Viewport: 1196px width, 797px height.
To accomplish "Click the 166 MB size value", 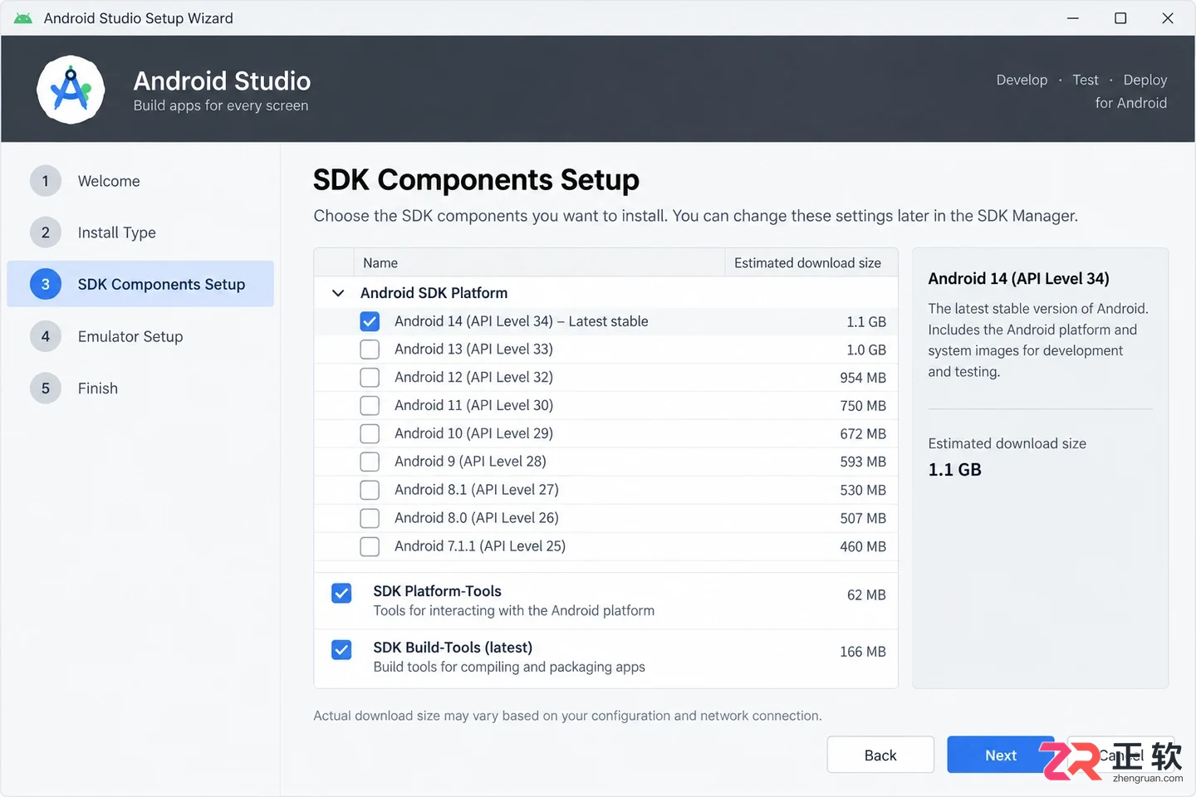I will (x=863, y=652).
